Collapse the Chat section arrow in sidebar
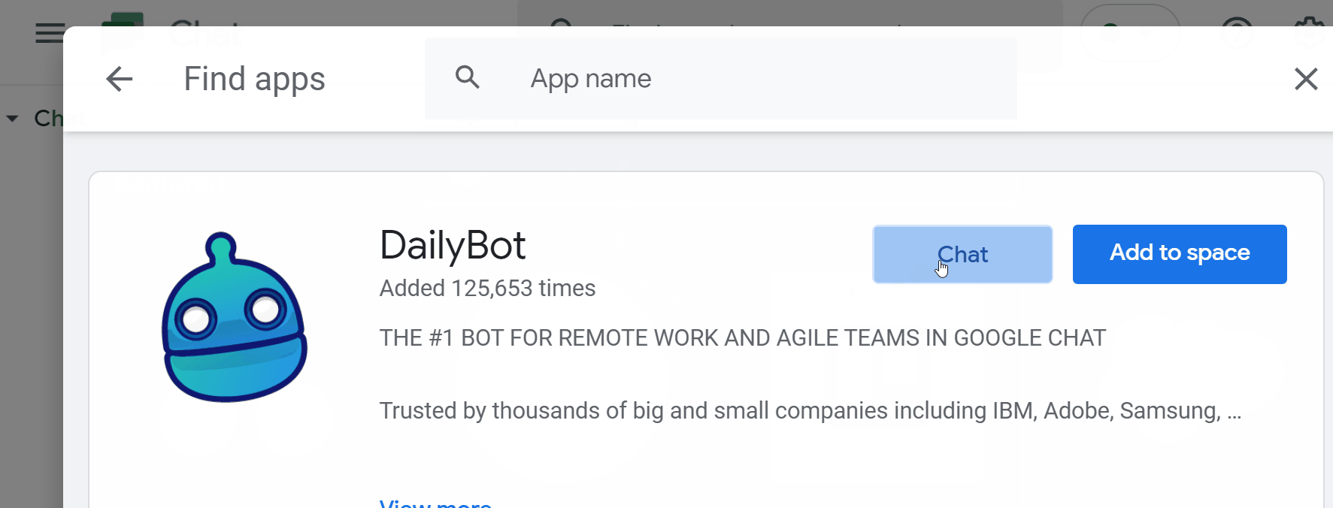The height and width of the screenshot is (508, 1333). tap(13, 119)
